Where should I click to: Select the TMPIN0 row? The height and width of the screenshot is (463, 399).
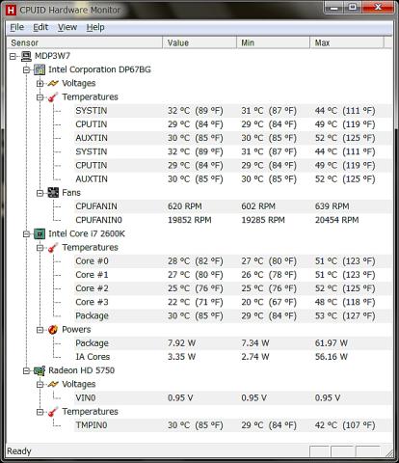point(232,425)
